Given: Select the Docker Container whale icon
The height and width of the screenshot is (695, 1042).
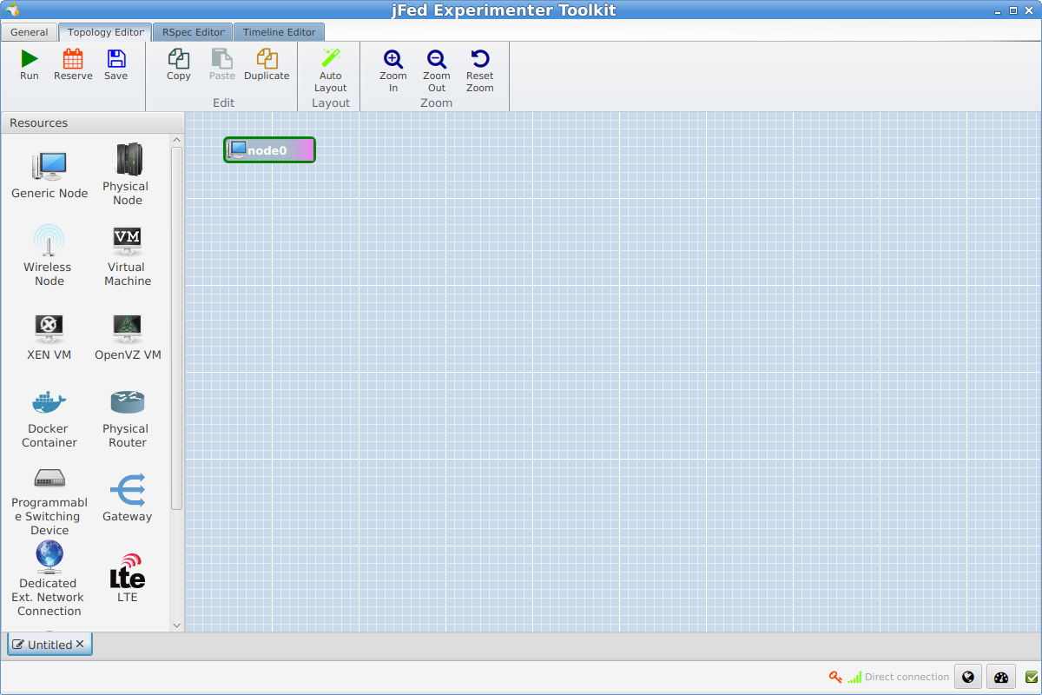Looking at the screenshot, I should click(49, 402).
